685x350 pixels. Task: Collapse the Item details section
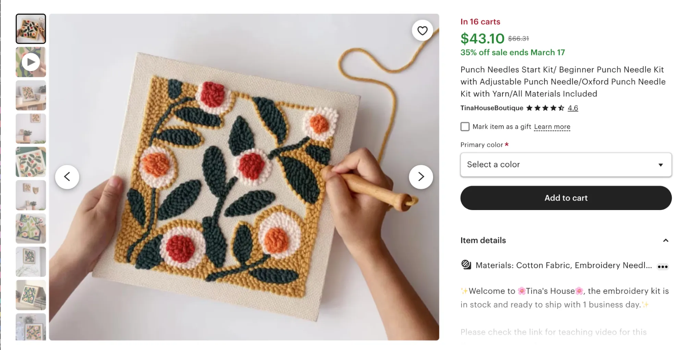coord(665,240)
